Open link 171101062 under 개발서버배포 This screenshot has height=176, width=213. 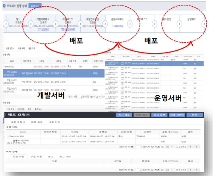pos(43,30)
